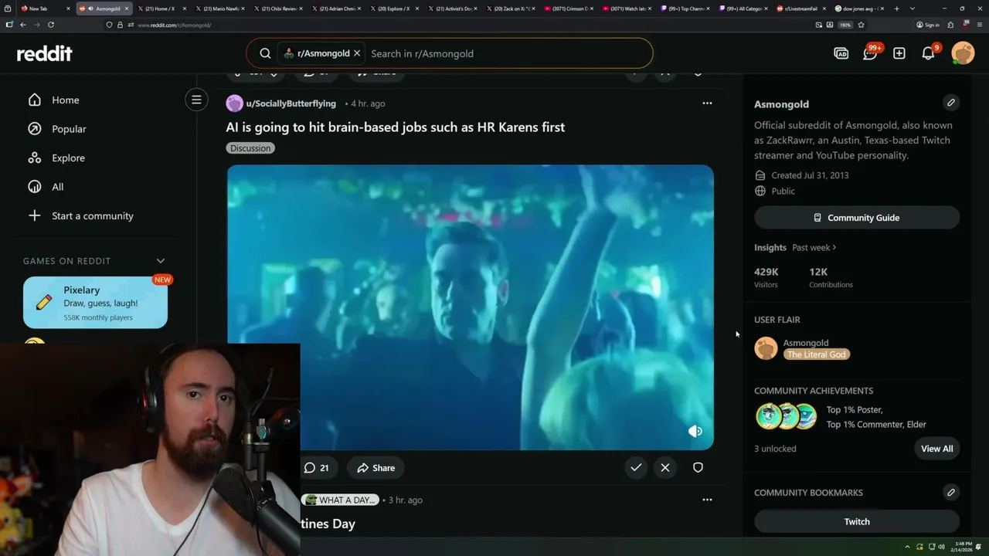Click the Asmongold user flair avatar
Viewport: 989px width, 556px height.
pos(766,348)
